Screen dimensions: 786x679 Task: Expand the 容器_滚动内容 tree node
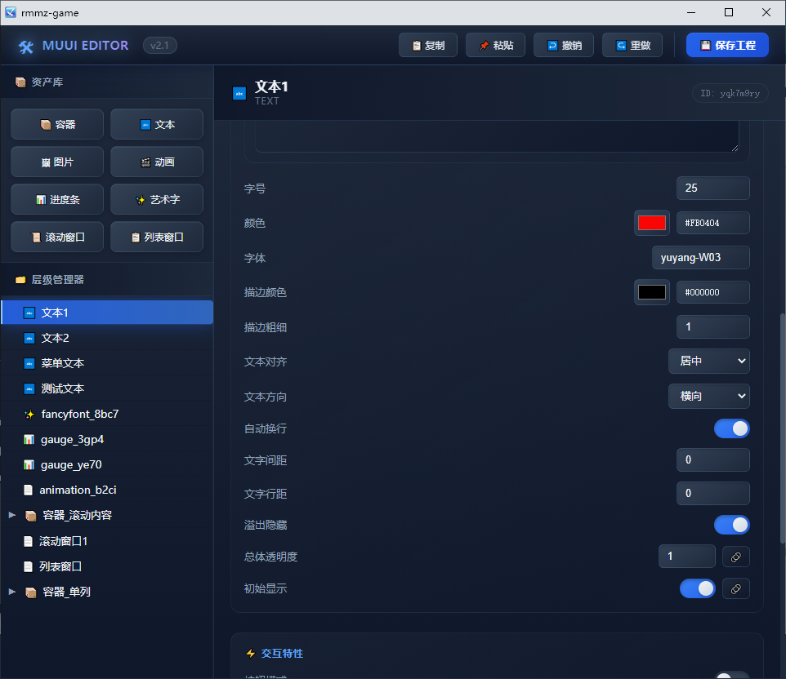coord(12,515)
